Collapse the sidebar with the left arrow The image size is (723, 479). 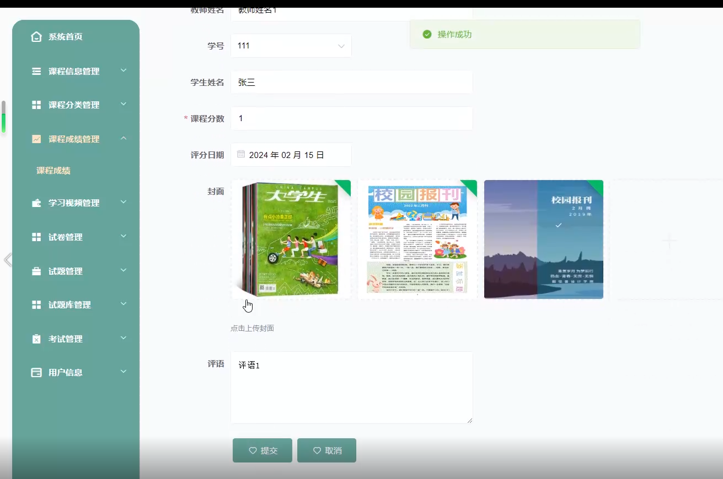click(x=8, y=260)
